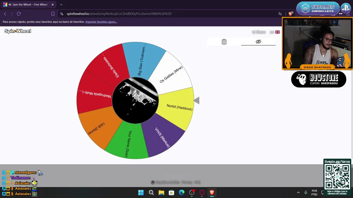Go to Spin the Wheel home logo
This screenshot has height=198, width=353.
(18, 31)
